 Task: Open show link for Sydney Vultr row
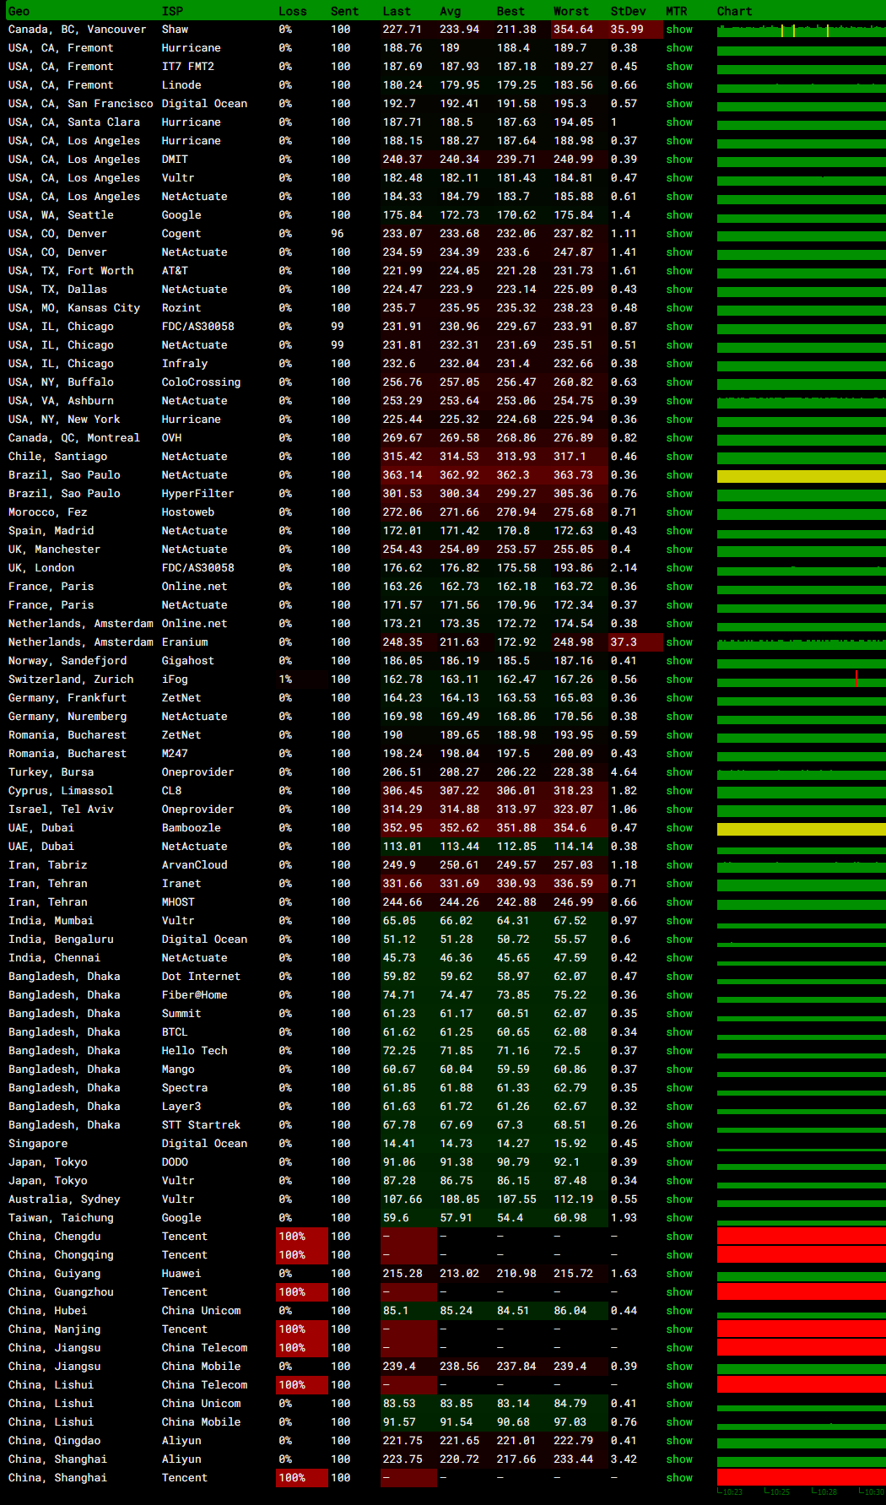tap(678, 1199)
